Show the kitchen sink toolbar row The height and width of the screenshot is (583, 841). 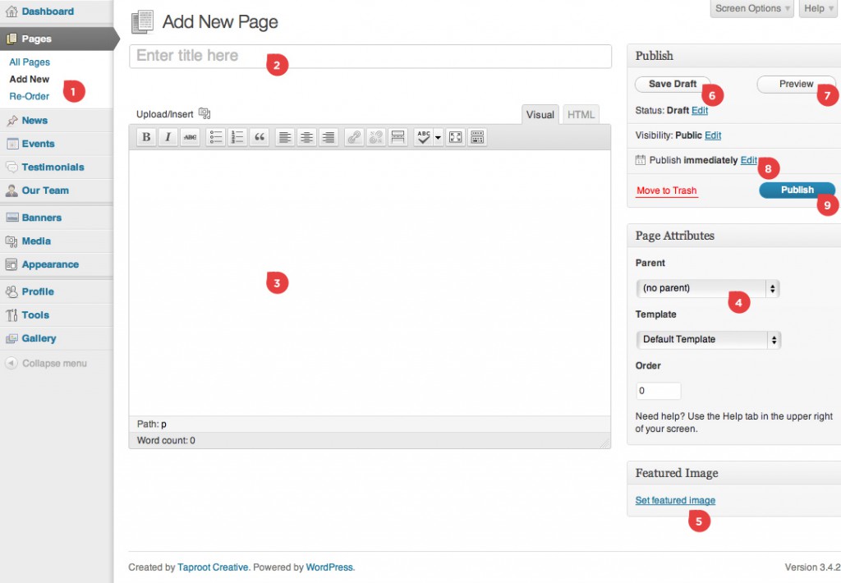coord(477,137)
